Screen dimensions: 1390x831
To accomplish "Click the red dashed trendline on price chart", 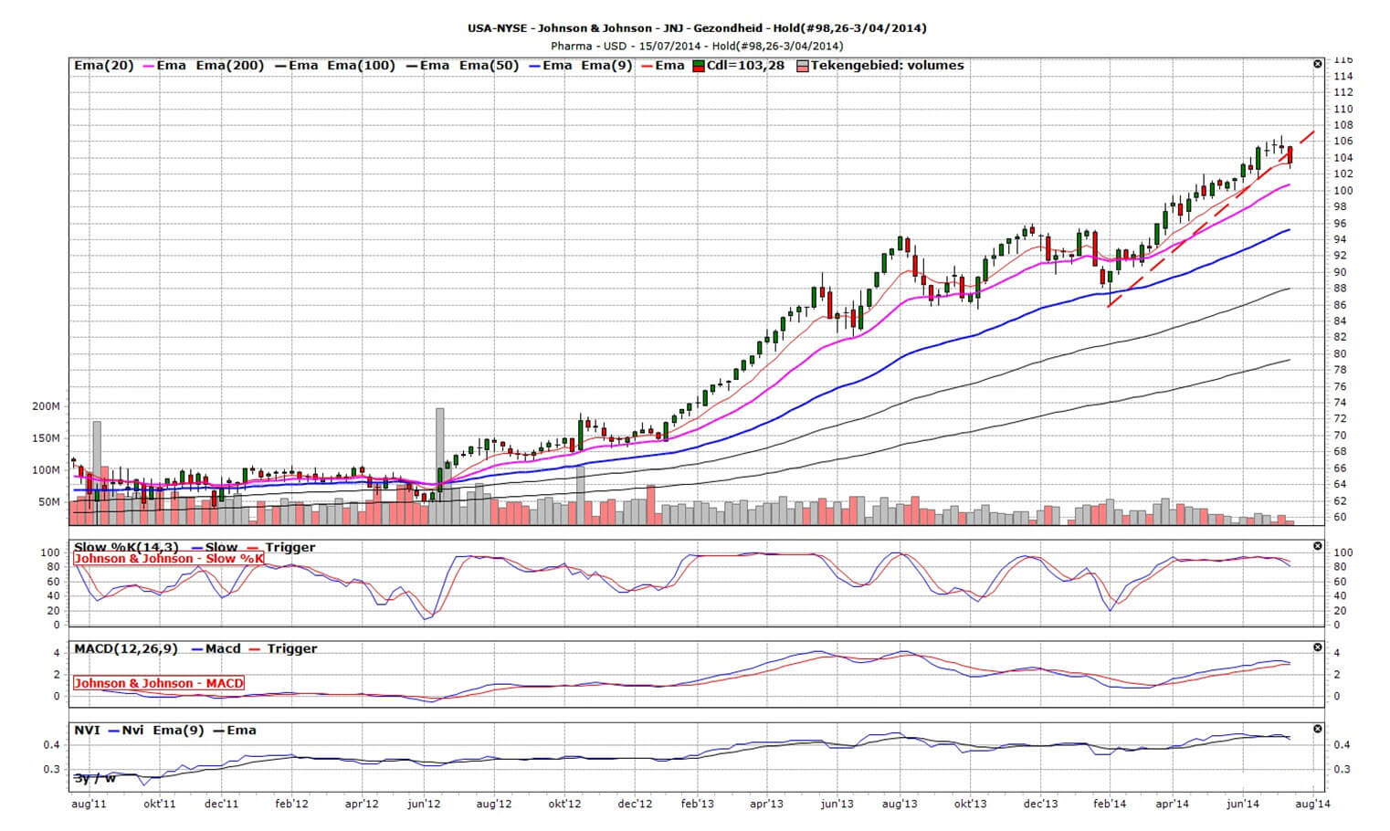I will click(x=1211, y=219).
